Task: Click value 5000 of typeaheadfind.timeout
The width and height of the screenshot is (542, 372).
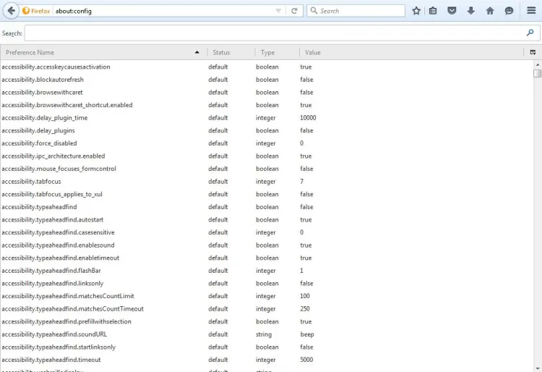Action: click(x=306, y=360)
